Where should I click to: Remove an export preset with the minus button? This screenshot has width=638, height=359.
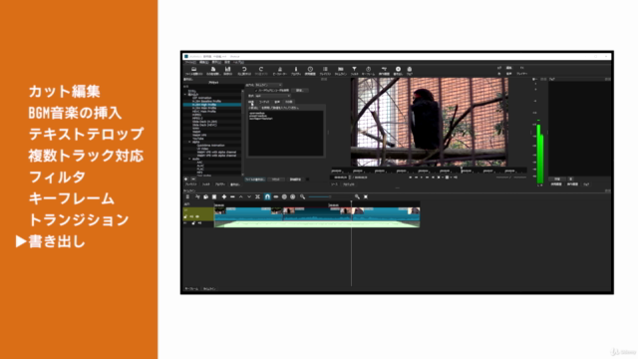193,179
